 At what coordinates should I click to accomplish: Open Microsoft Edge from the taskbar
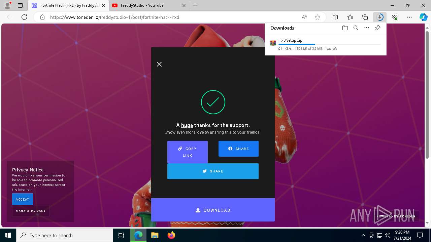click(138, 235)
